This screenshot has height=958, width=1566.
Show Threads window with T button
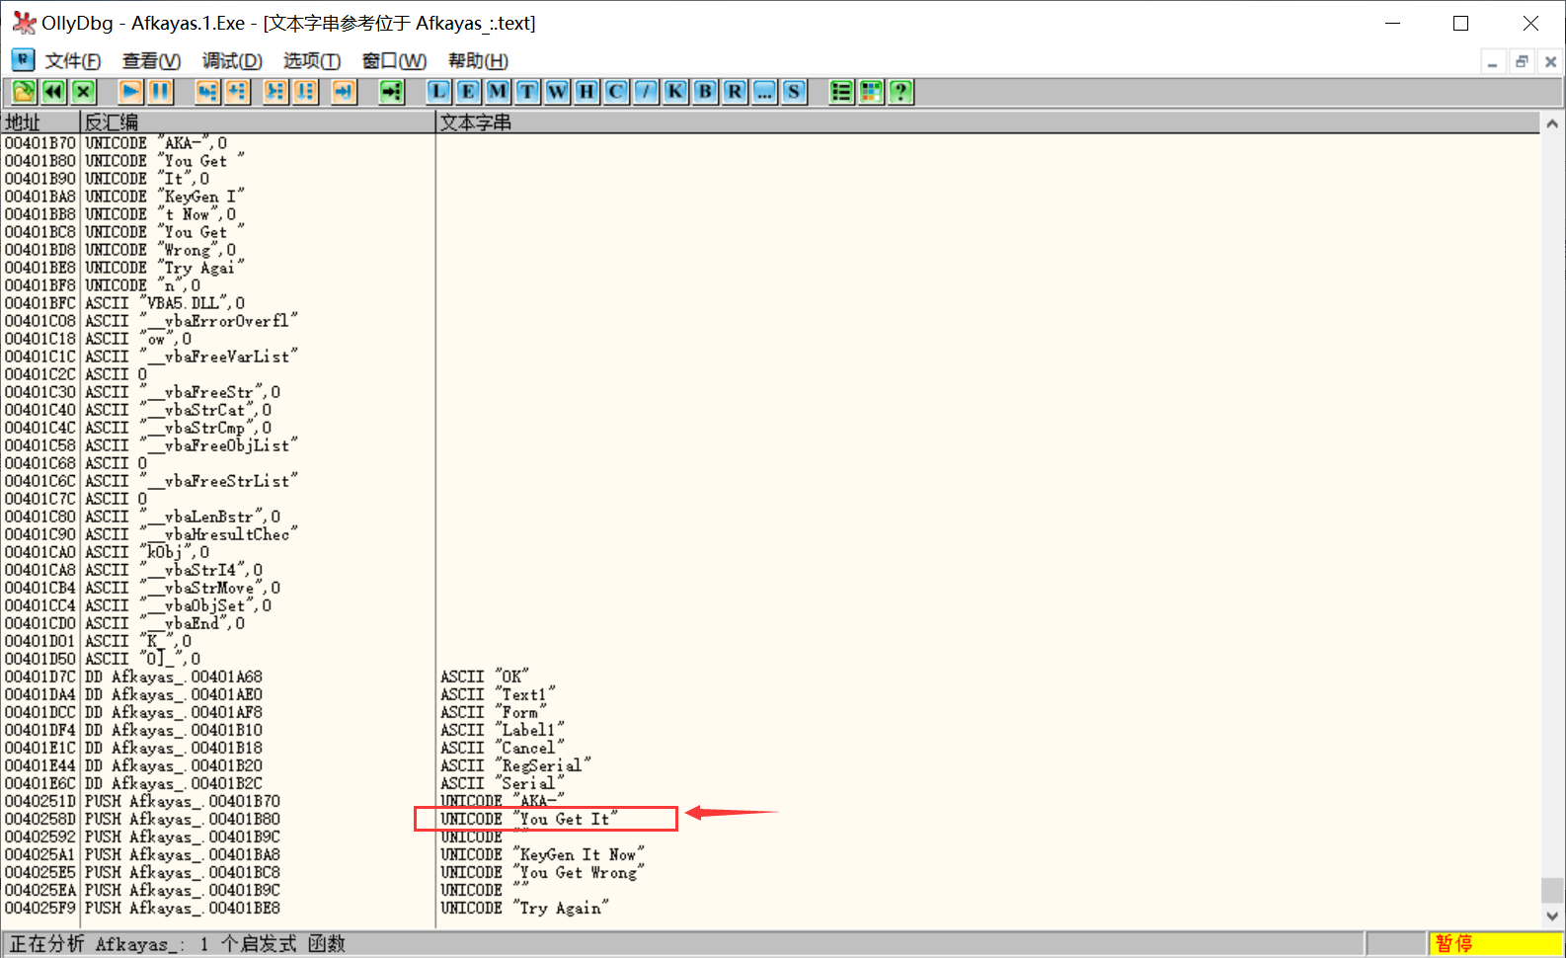click(x=527, y=92)
